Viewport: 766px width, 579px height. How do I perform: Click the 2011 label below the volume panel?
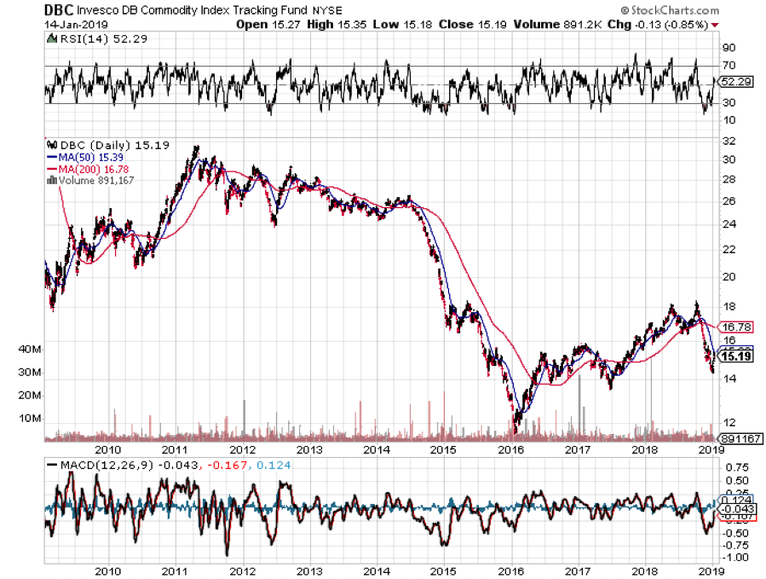click(174, 449)
